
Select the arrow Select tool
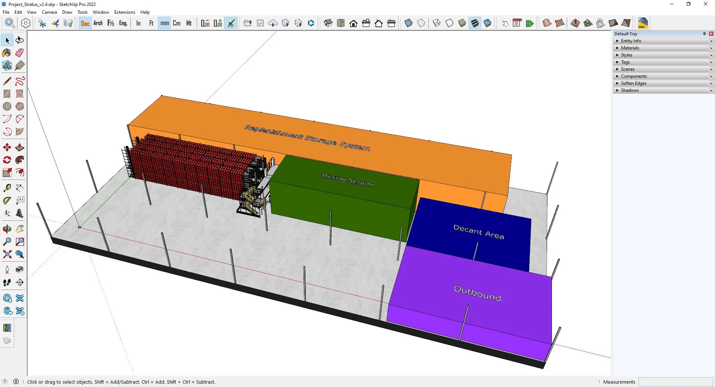point(7,40)
